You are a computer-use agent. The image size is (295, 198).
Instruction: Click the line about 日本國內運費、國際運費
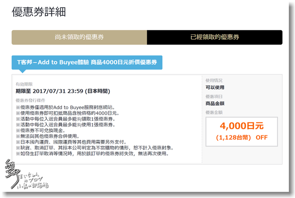point(71,142)
